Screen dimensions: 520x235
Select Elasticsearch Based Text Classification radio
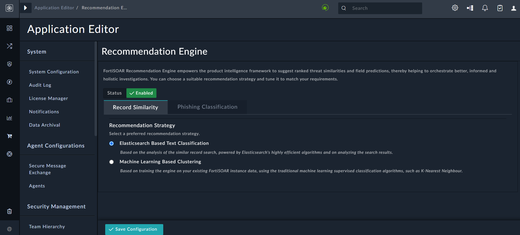[111, 143]
